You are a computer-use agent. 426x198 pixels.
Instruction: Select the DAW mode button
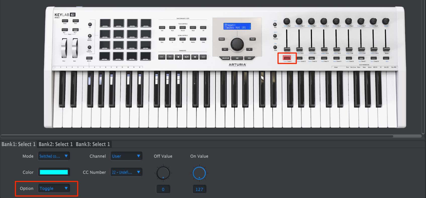(x=237, y=58)
